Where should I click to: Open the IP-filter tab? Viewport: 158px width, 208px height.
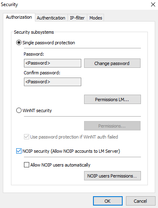coord(77,18)
